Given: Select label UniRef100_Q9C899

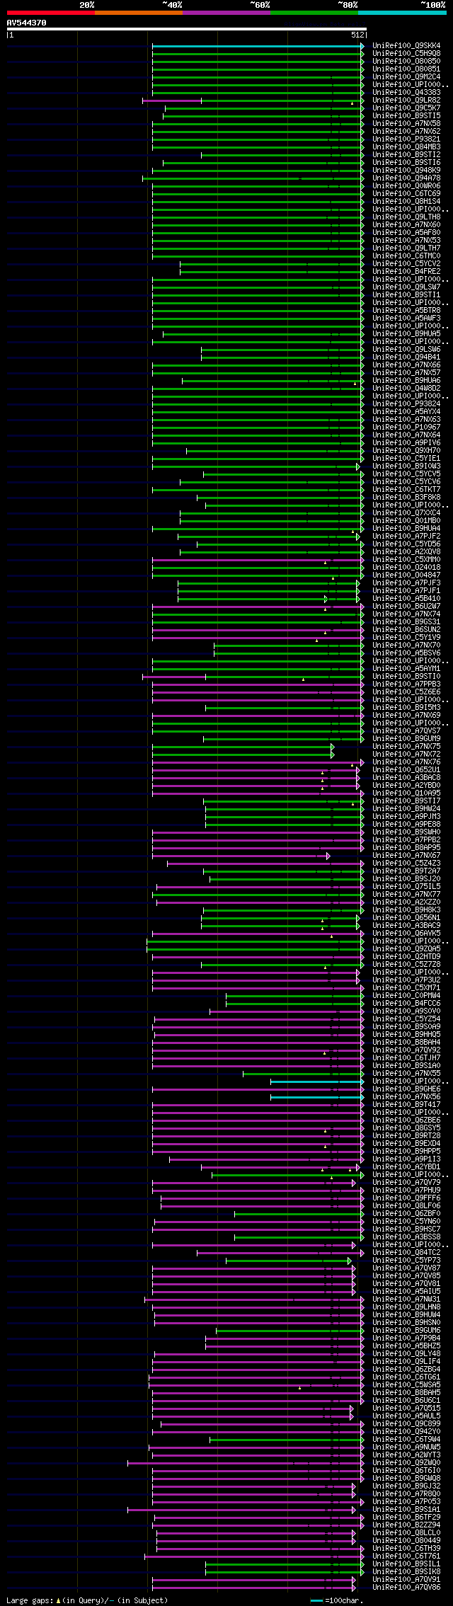Looking at the screenshot, I should click(x=406, y=1424).
